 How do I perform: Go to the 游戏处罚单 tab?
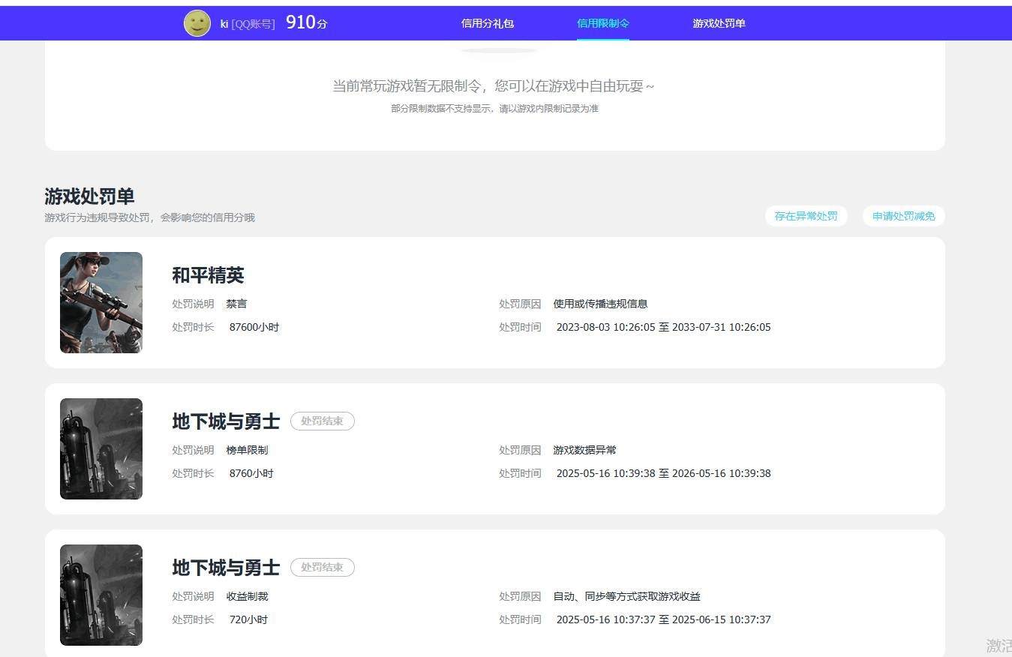tap(719, 23)
